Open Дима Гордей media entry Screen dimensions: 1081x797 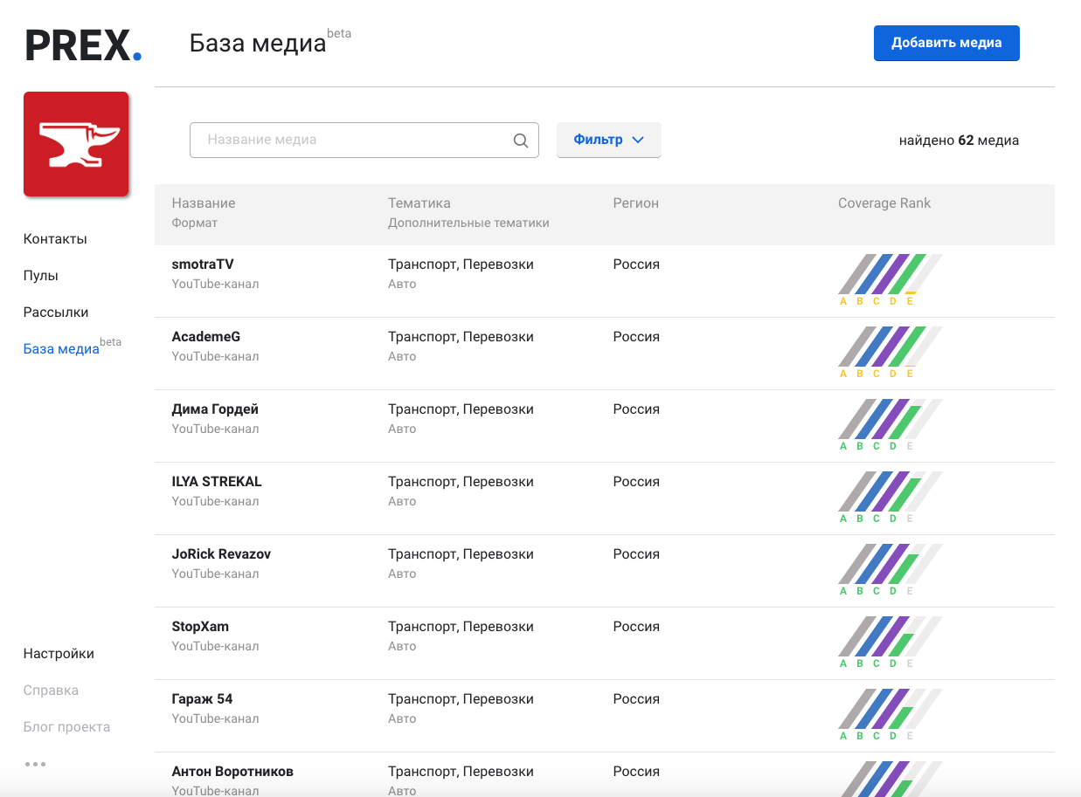[215, 409]
